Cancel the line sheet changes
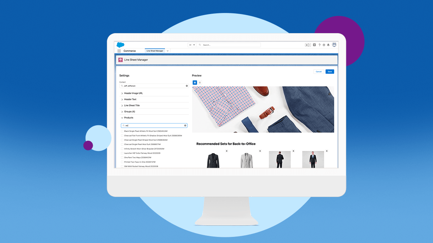 point(319,71)
